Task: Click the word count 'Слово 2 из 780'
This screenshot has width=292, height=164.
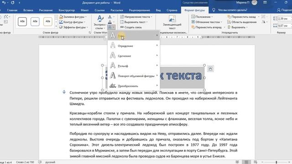Action: tap(25, 162)
